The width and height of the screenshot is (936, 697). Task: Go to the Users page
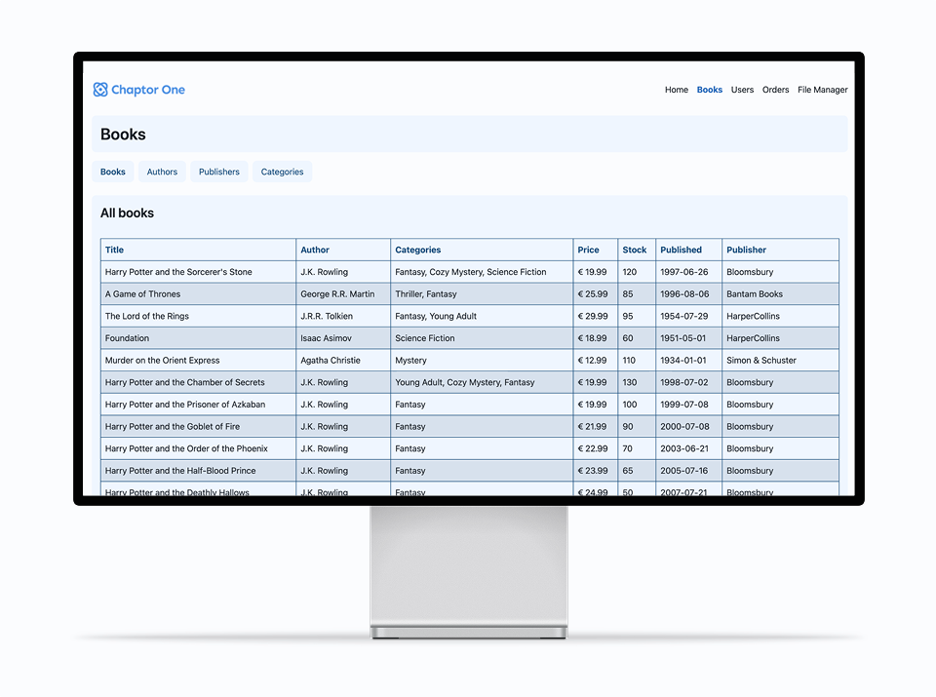click(742, 90)
